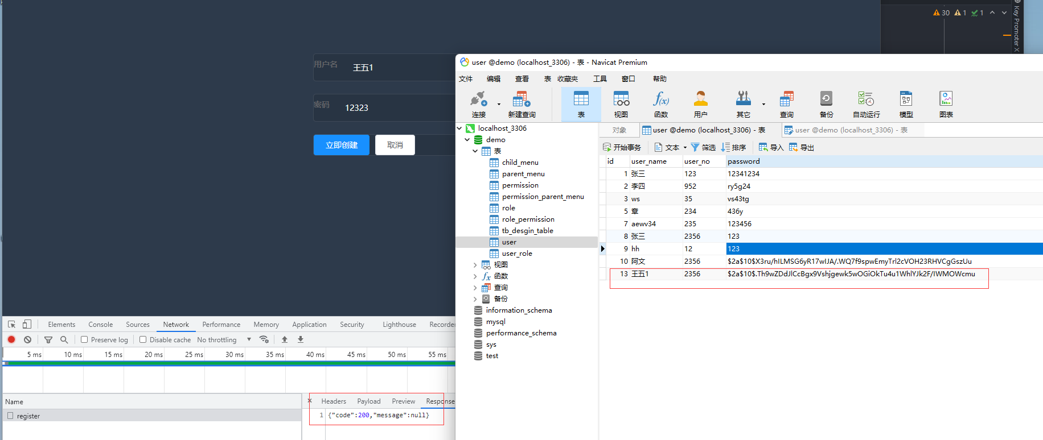Image resolution: width=1043 pixels, height=440 pixels.
Task: Select the user_role table in tree
Action: coord(517,254)
